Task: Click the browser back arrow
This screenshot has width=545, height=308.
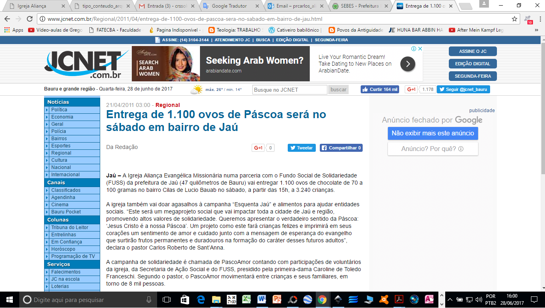Action: pos(8,19)
